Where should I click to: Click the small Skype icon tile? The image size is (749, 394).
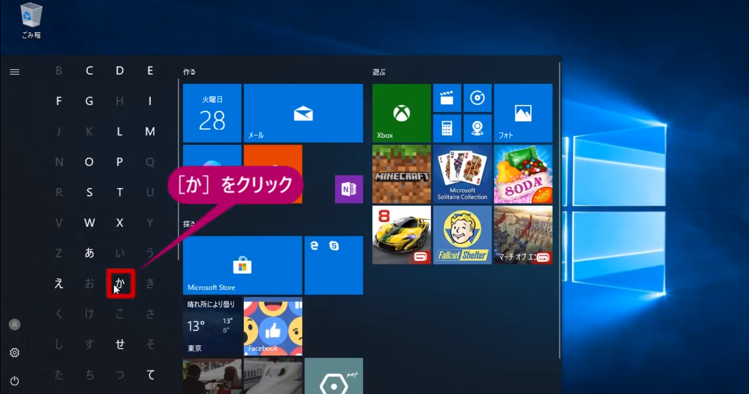[x=334, y=246]
